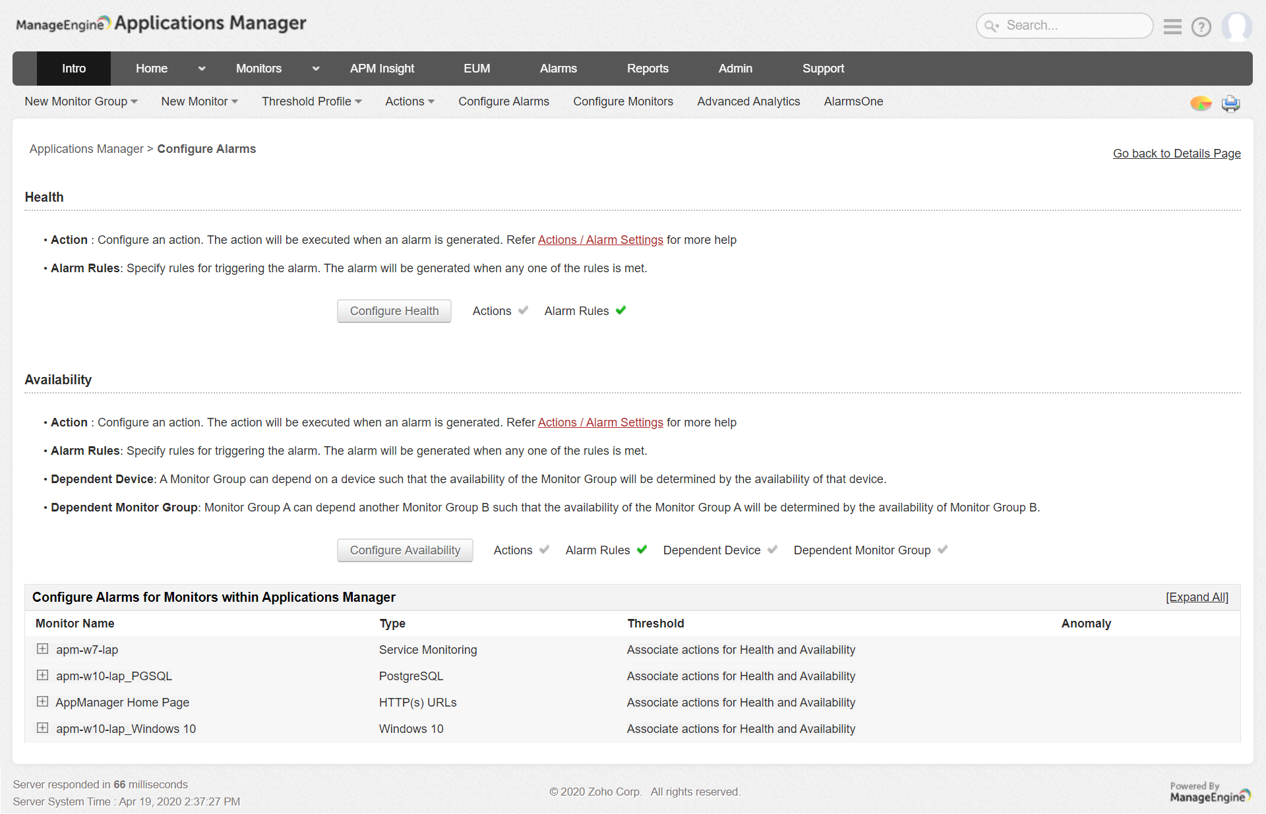Expand the apm-w7-lap monitor row
This screenshot has width=1266, height=814.
point(42,649)
